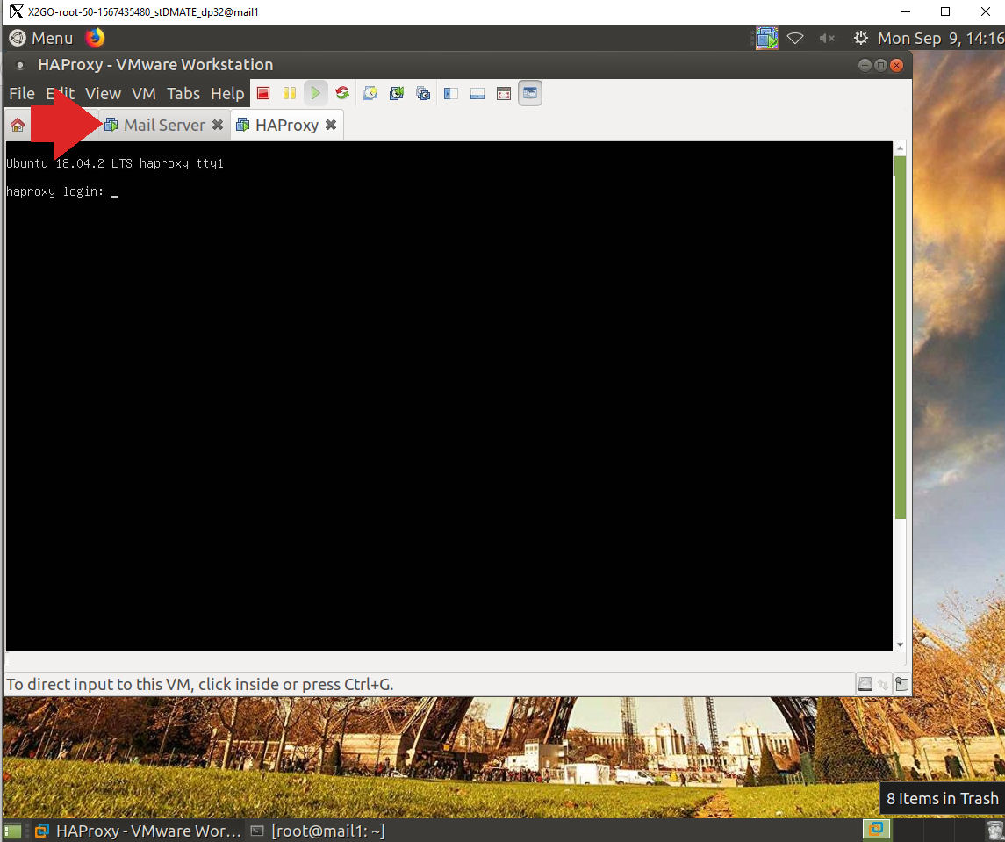Go to the Home tab

(17, 125)
